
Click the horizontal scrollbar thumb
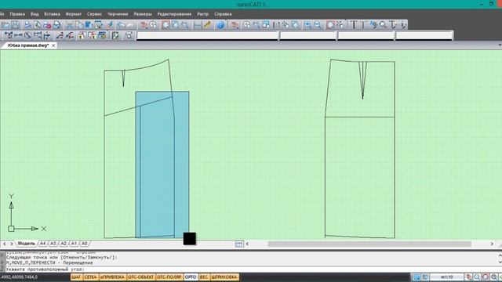pos(369,244)
